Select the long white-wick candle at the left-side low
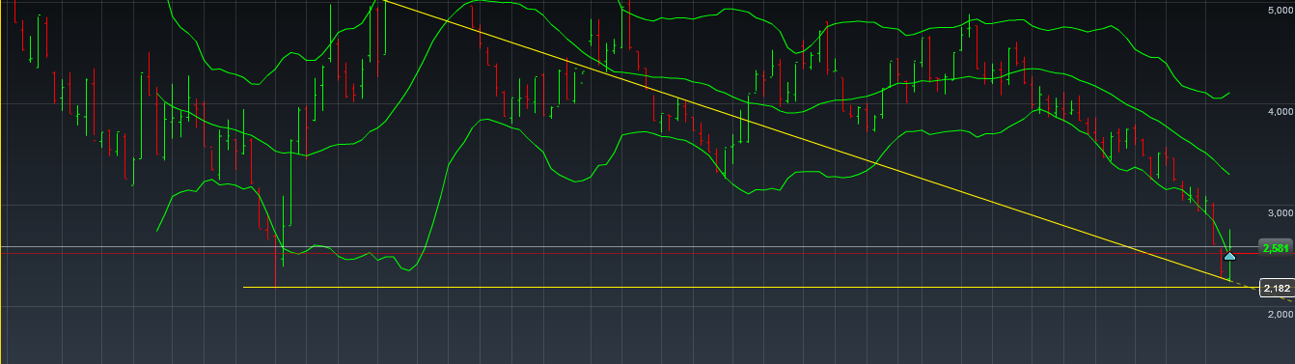 pos(284,232)
